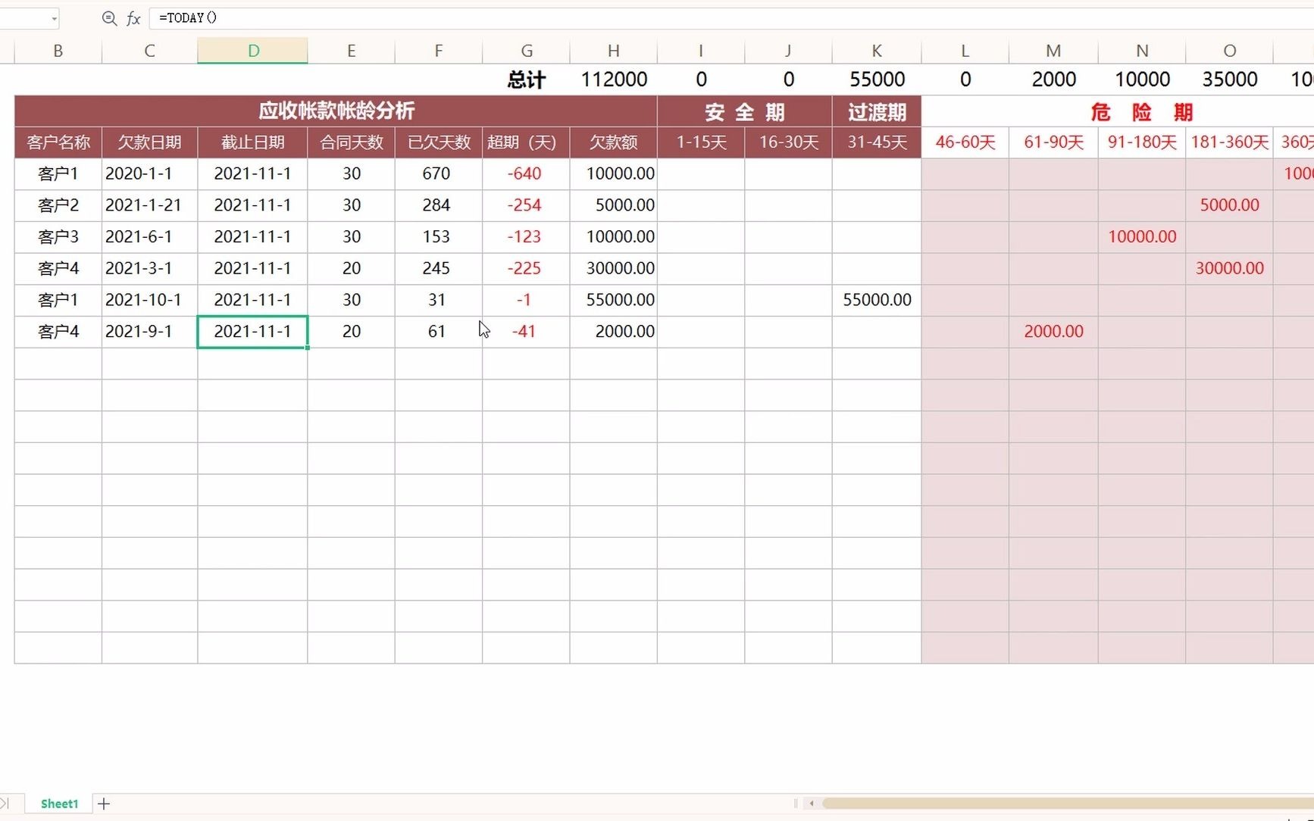Click the date cell 2021-10-1

[x=149, y=300]
